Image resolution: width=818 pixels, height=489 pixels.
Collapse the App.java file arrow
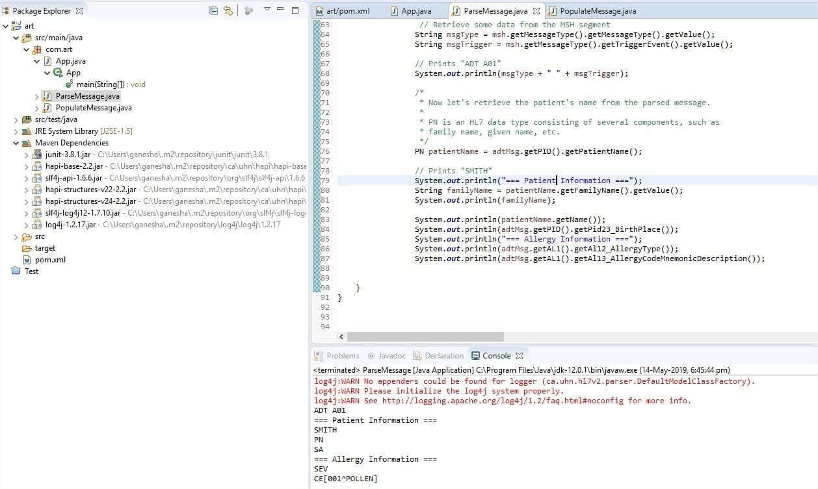[37, 61]
